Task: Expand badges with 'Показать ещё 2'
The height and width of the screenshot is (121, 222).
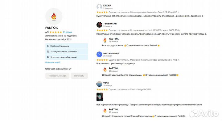Action: 53,62
